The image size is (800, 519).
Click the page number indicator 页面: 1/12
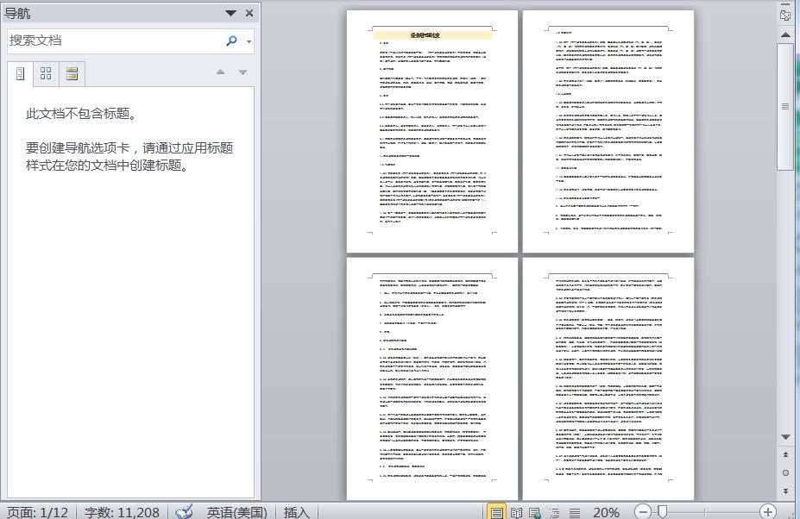point(38,512)
